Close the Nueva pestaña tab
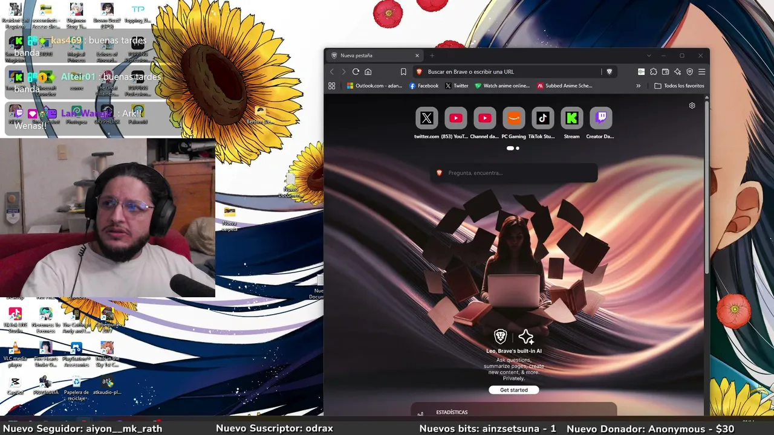 tap(417, 56)
